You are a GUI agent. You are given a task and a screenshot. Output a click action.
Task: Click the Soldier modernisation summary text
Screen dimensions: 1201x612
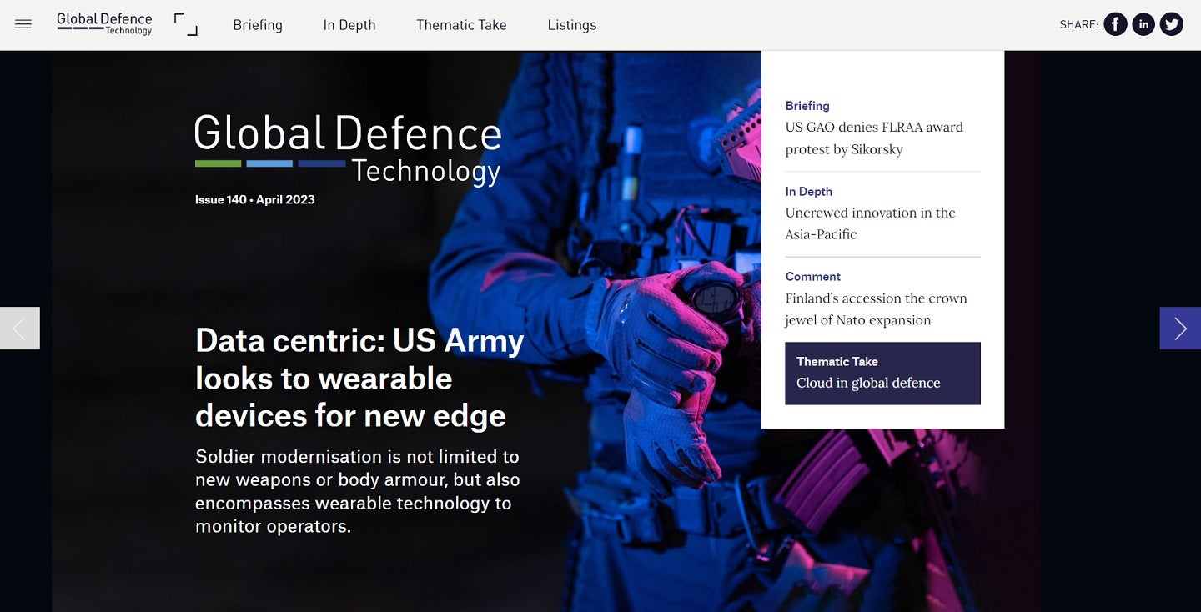pos(357,492)
